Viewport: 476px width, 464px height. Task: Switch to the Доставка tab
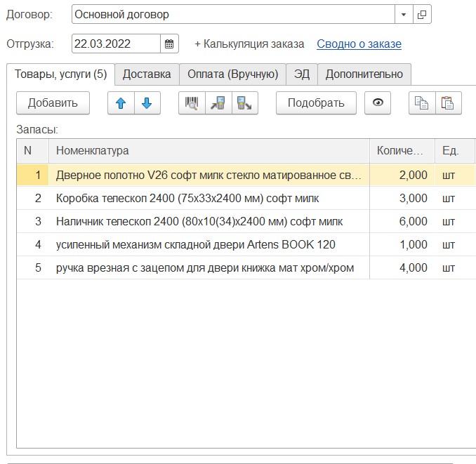147,74
